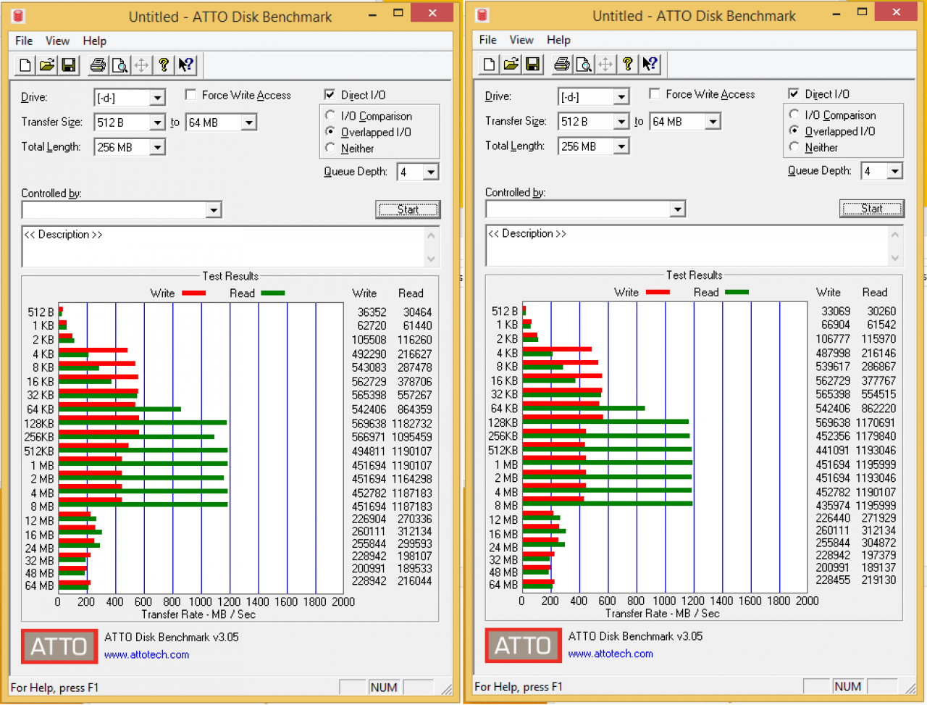The image size is (927, 705).
Task: Open 64 MB transfer size dropdown, right window
Action: (713, 122)
